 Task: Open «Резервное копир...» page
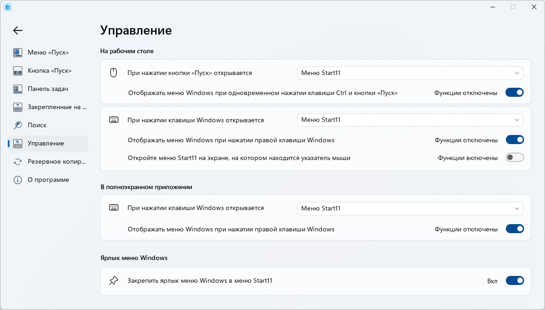click(x=48, y=162)
